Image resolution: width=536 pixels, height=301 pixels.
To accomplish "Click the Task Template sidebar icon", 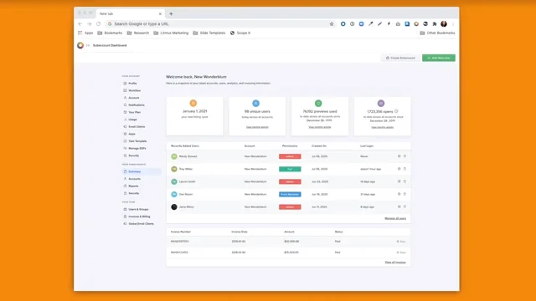I will pos(125,141).
